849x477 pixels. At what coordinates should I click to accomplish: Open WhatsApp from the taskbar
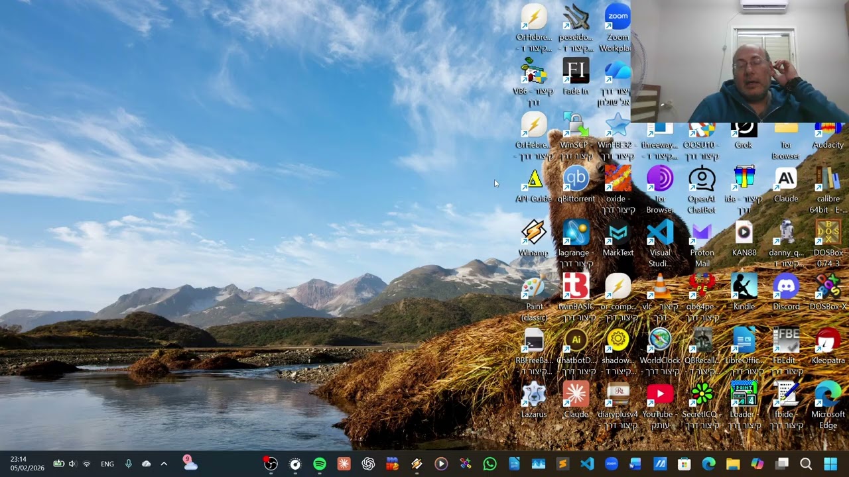490,464
